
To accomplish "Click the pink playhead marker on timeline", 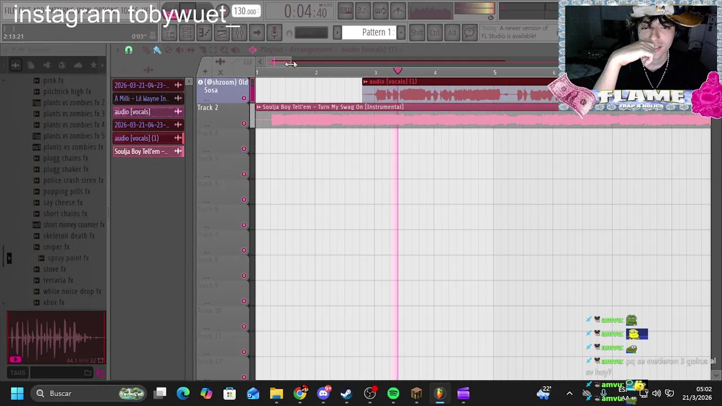I will [x=398, y=71].
